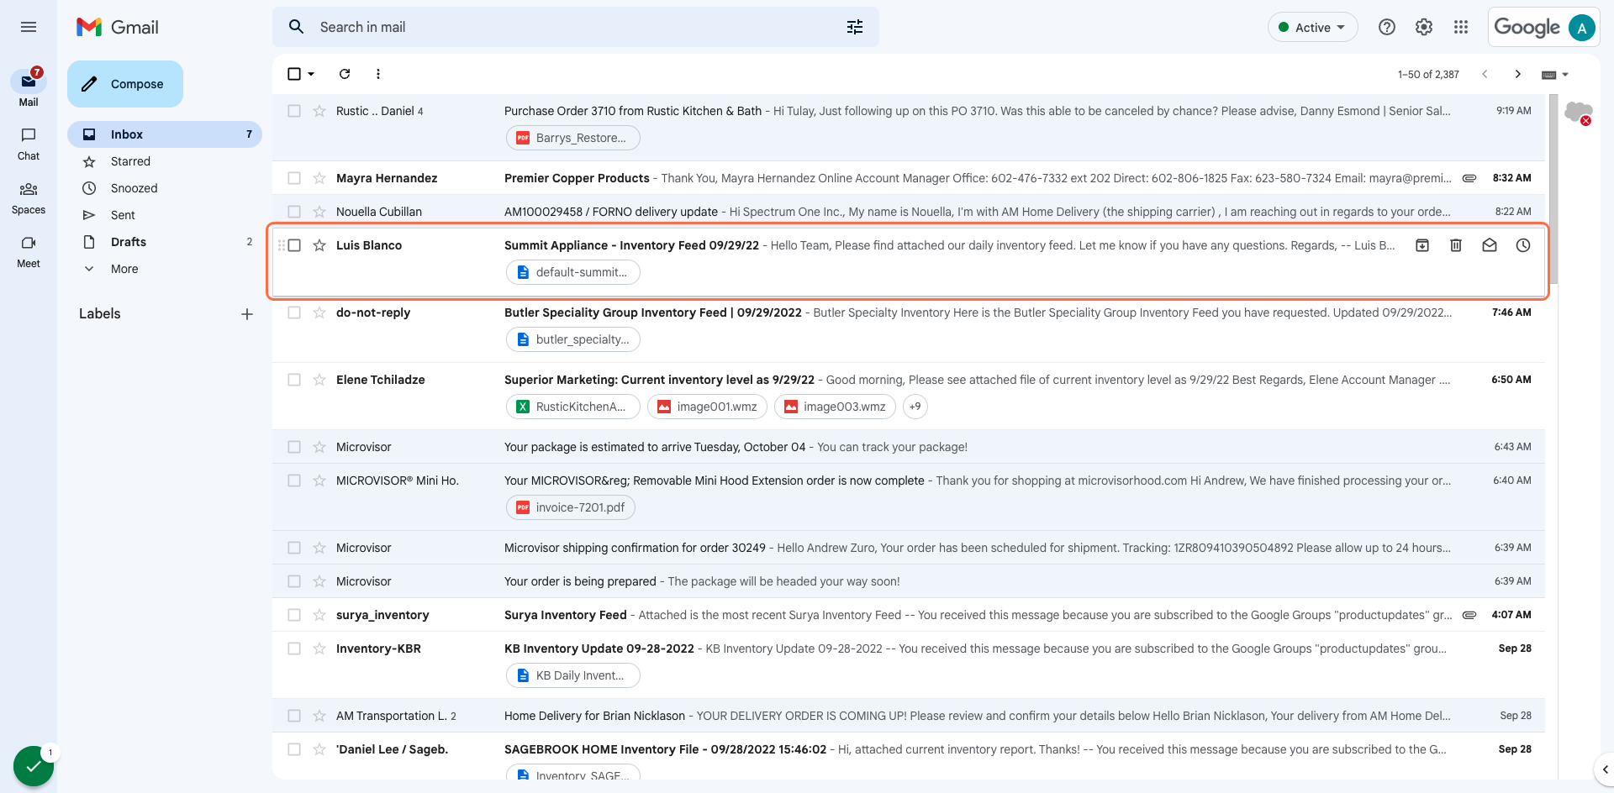Open the Support help icon

click(1387, 27)
